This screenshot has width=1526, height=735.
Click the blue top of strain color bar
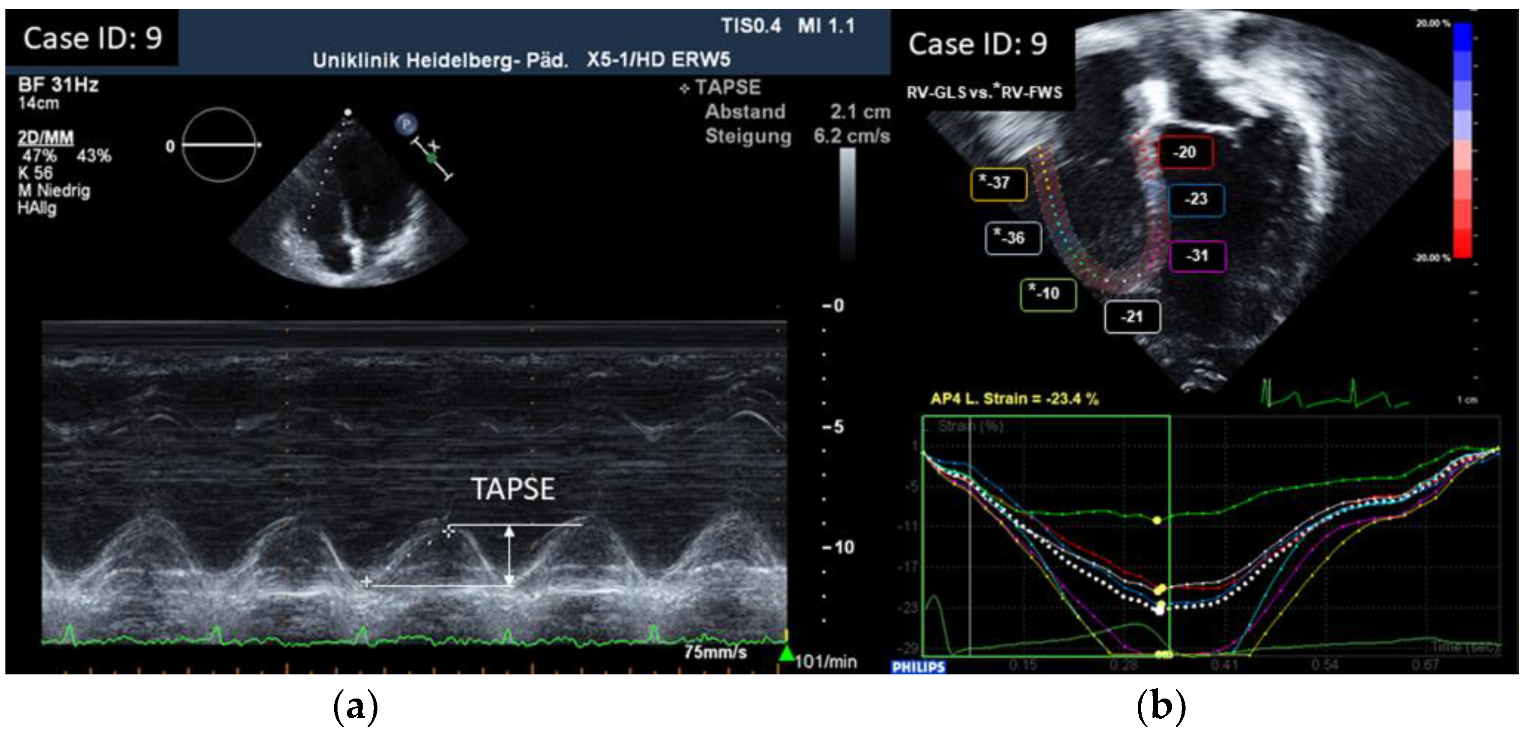(1462, 37)
